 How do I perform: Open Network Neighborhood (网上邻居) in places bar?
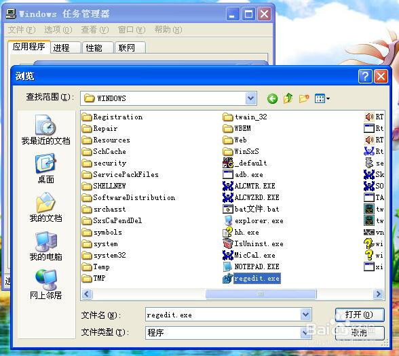pos(45,284)
